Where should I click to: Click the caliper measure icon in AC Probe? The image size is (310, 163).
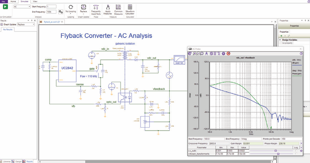[207, 53]
